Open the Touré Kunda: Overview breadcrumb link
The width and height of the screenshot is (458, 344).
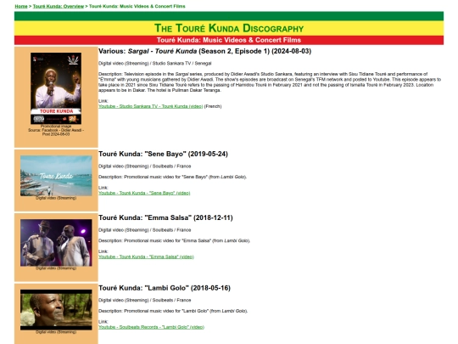pyautogui.click(x=59, y=6)
